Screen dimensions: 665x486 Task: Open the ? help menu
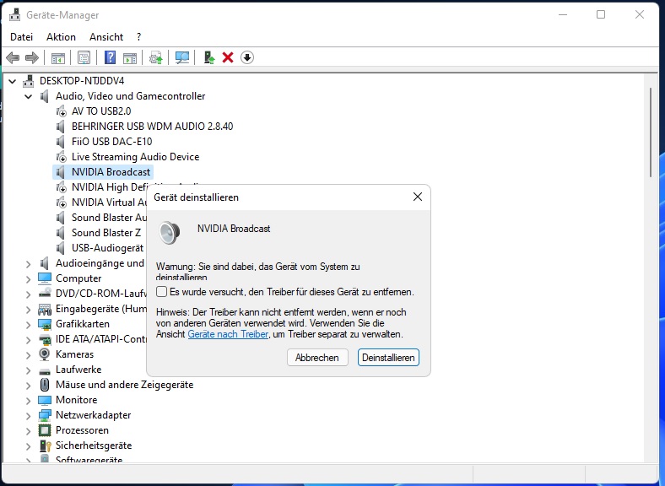138,37
